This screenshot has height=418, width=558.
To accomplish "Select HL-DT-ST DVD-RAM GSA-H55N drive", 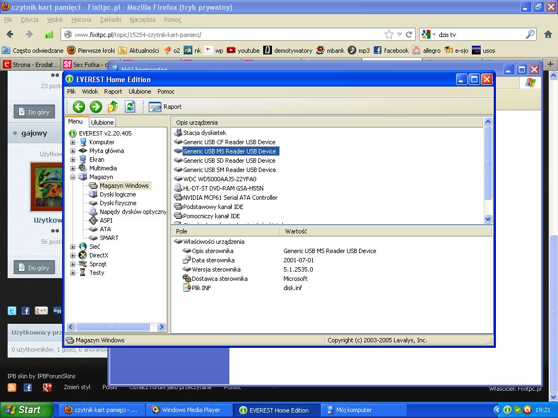I will [x=223, y=188].
